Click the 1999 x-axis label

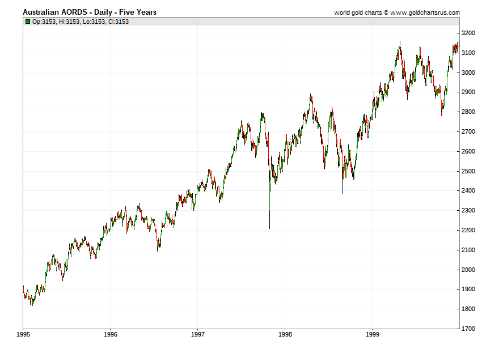(372, 335)
